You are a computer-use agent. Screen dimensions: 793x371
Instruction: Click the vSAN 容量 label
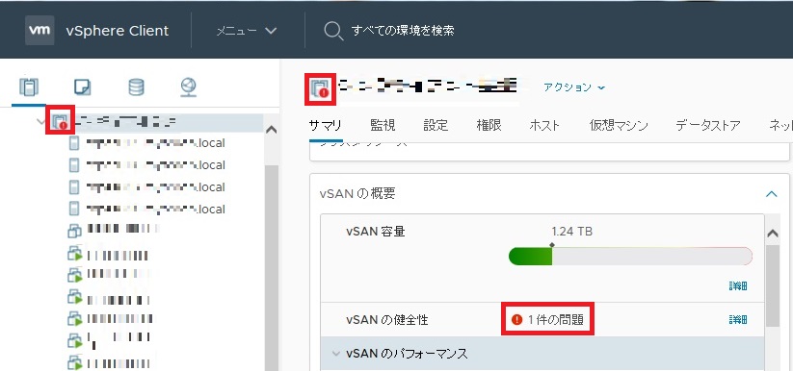coord(376,232)
